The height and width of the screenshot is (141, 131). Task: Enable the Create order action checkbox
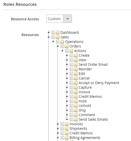coord(71,55)
